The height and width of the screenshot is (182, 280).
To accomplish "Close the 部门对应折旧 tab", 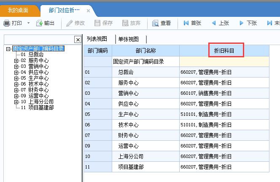I will click(88, 10).
